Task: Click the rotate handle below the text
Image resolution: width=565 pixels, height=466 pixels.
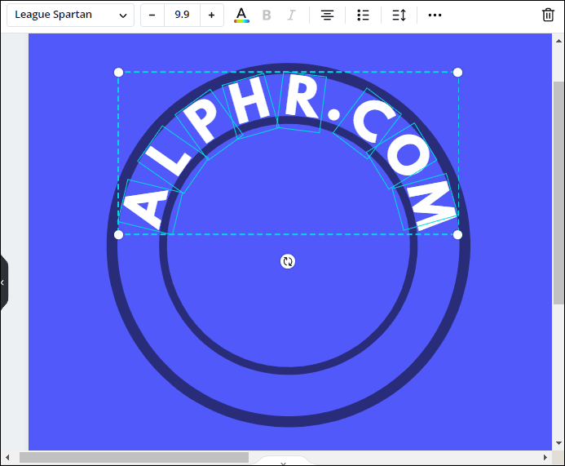Action: 288,261
